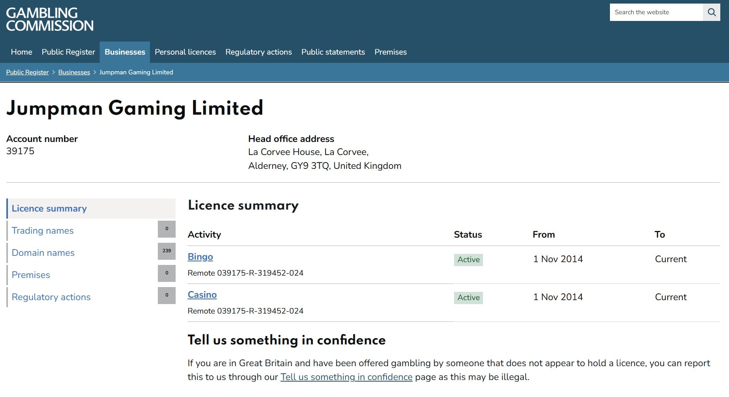
Task: Click the search magnifier icon button
Action: click(711, 12)
